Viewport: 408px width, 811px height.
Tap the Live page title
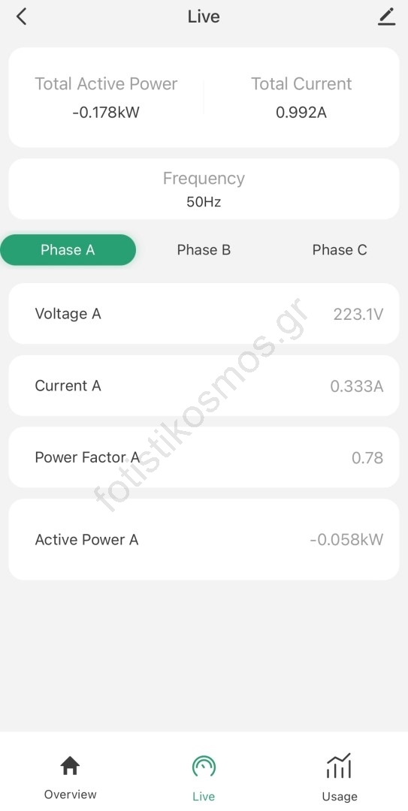pos(204,17)
